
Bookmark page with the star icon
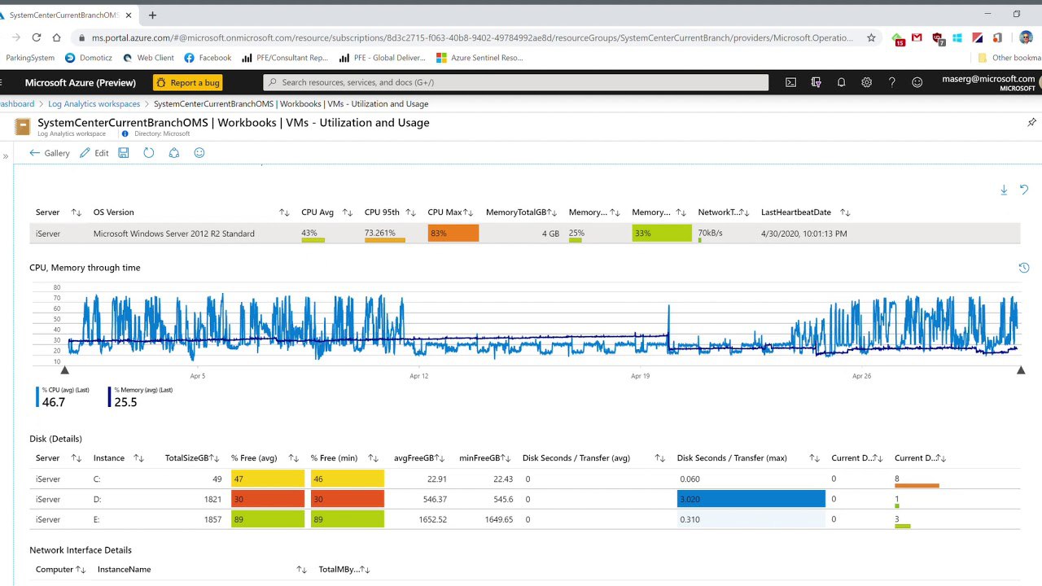(x=871, y=37)
